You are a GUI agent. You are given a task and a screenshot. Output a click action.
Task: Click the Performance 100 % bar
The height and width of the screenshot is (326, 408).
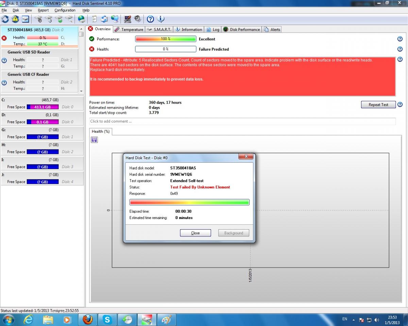pos(166,39)
